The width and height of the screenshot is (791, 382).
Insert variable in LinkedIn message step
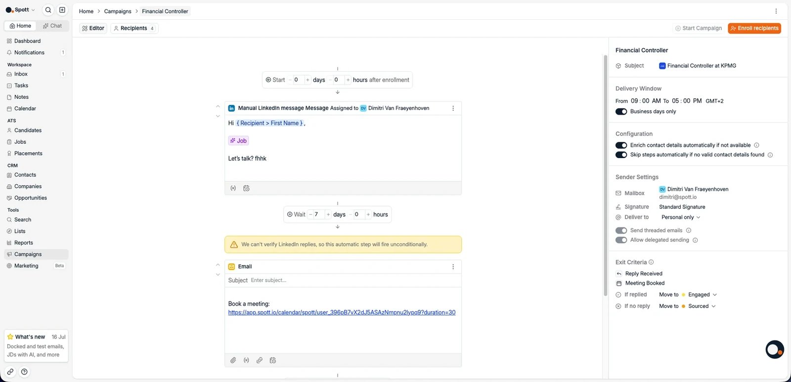(x=233, y=188)
